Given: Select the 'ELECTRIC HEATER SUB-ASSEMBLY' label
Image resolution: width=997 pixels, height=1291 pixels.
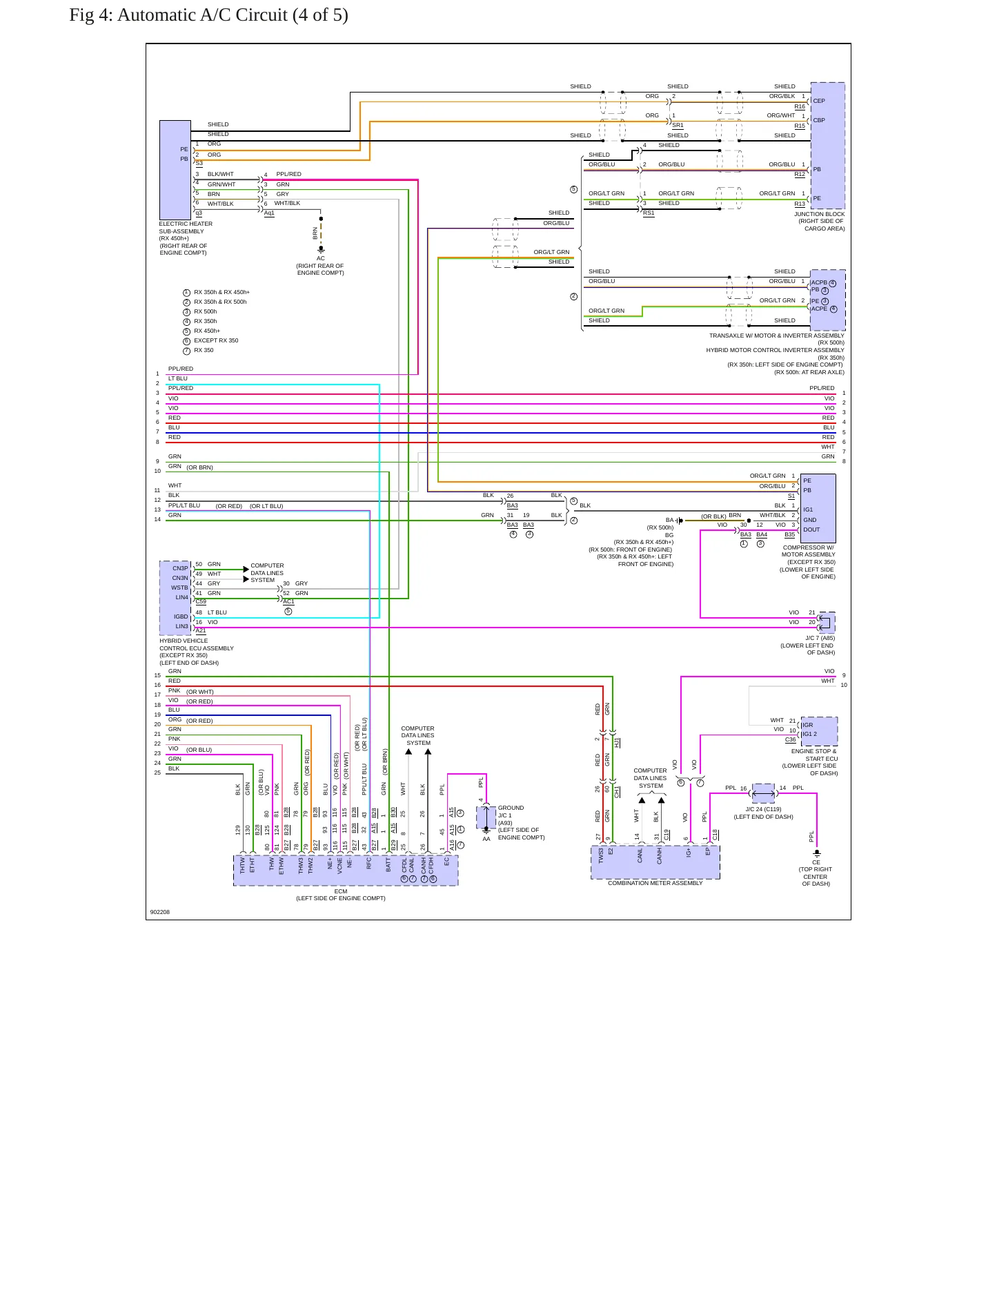Looking at the screenshot, I should (186, 228).
